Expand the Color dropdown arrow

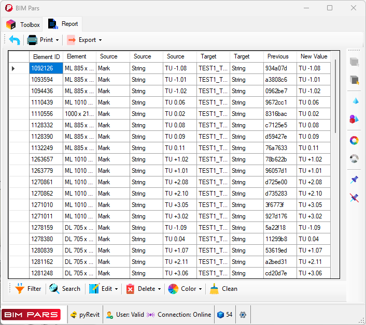200,289
